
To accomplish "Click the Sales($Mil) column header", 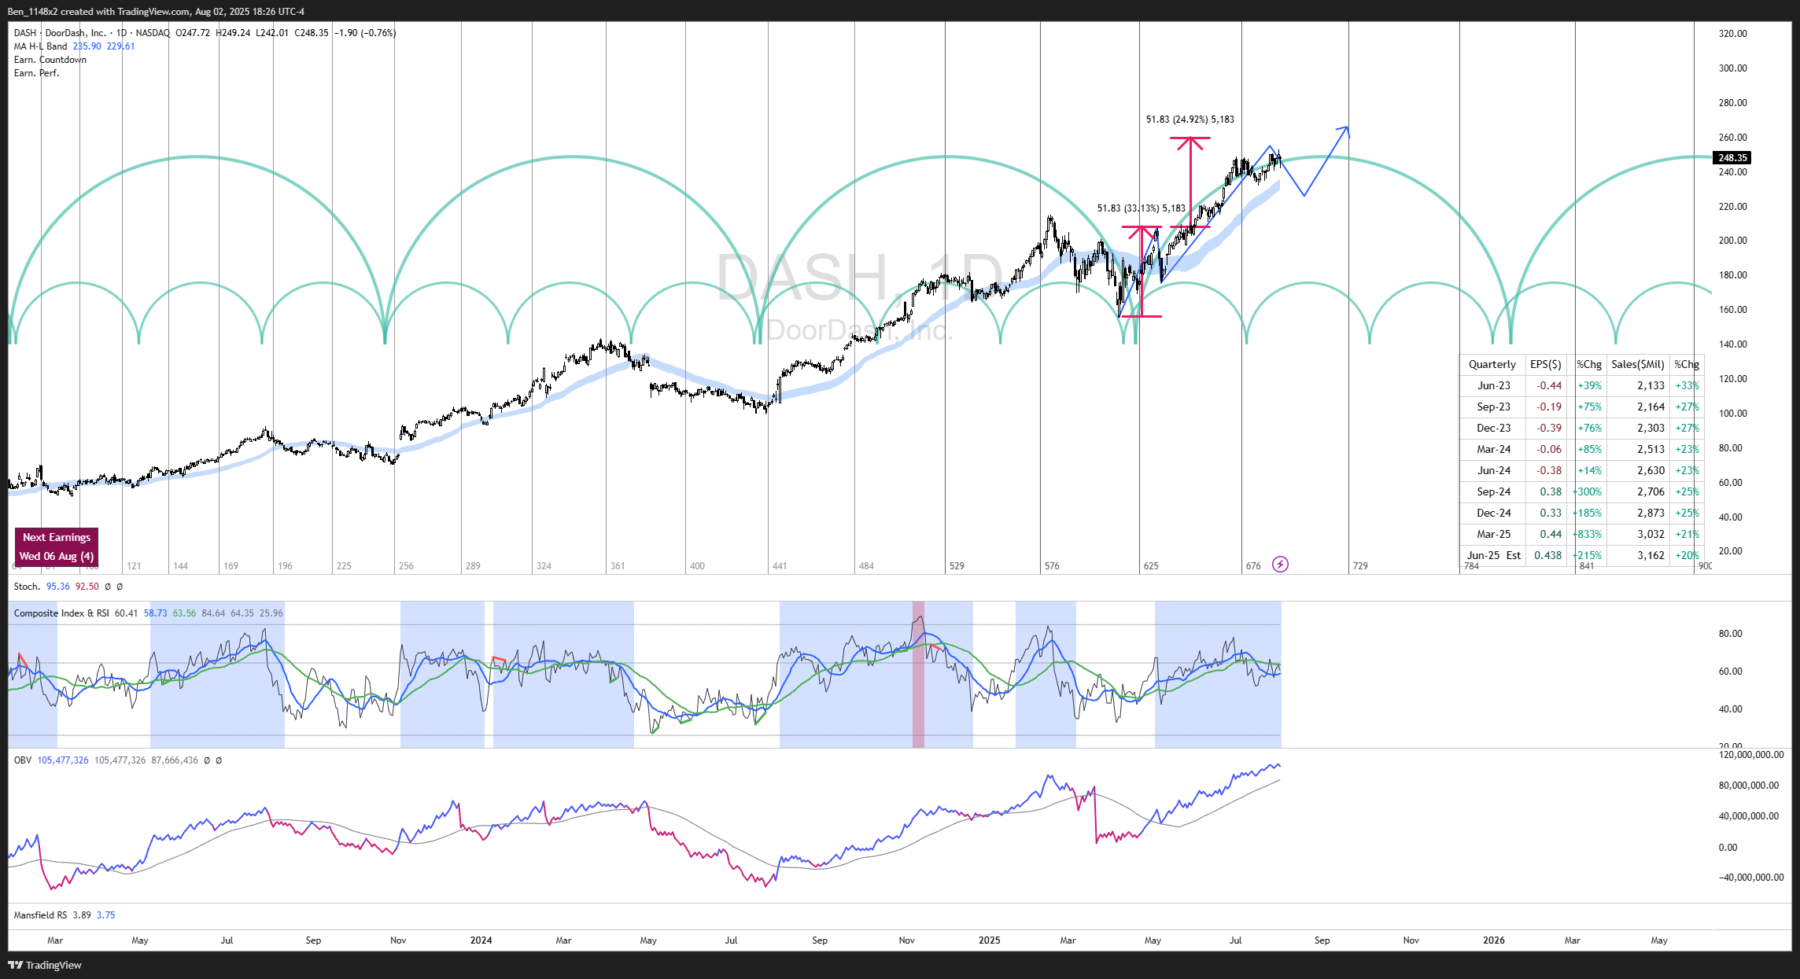I will [x=1637, y=364].
